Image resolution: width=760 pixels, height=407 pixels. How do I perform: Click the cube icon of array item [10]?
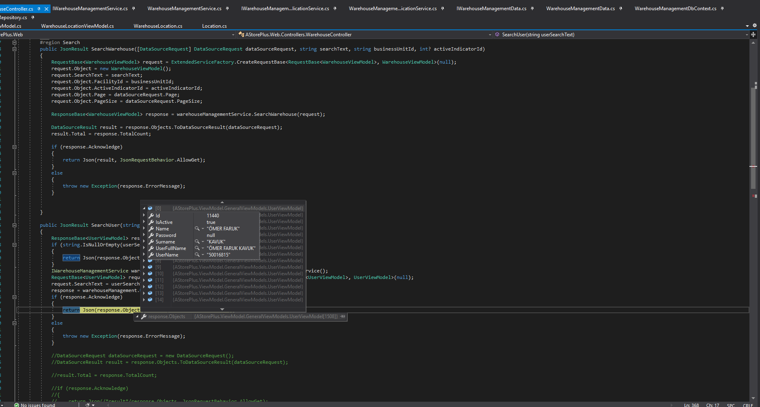150,274
